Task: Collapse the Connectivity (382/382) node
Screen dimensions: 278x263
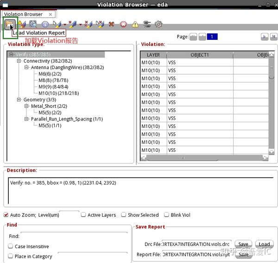Action: 19,61
